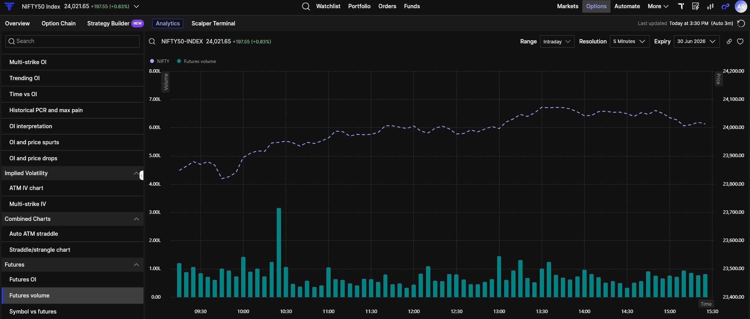Click the symbol search icon beside NIFTY50-INDEX
The image size is (750, 319).
(152, 41)
